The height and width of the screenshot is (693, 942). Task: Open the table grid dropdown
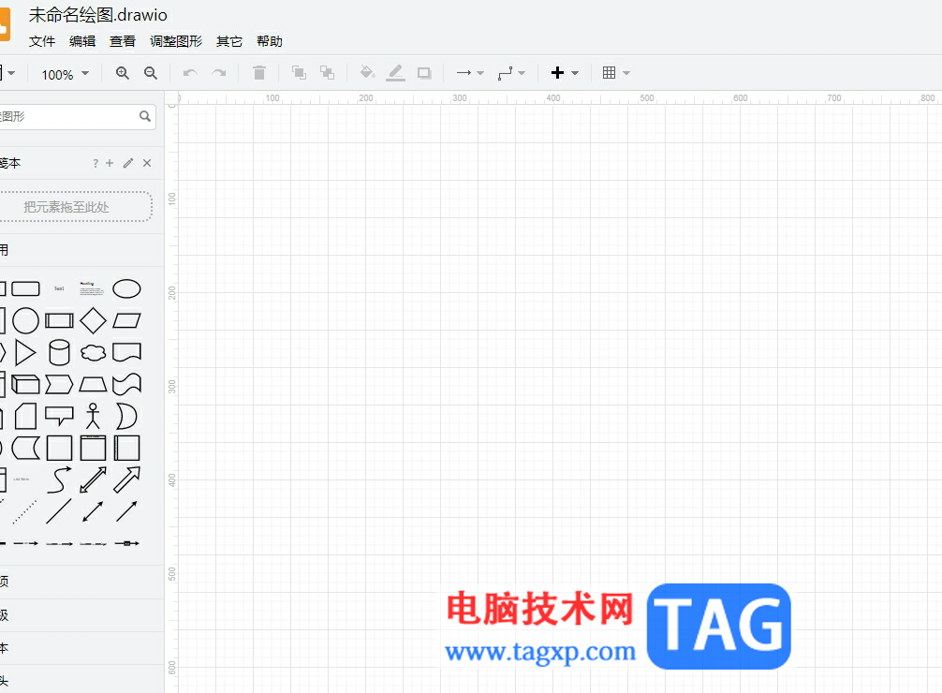click(x=616, y=73)
